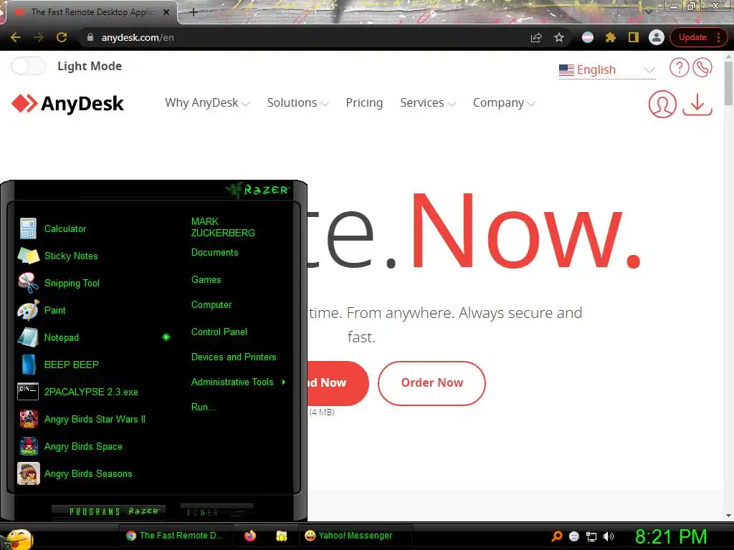The width and height of the screenshot is (734, 550).
Task: Click the 8:21 PM clock
Action: coord(671,536)
